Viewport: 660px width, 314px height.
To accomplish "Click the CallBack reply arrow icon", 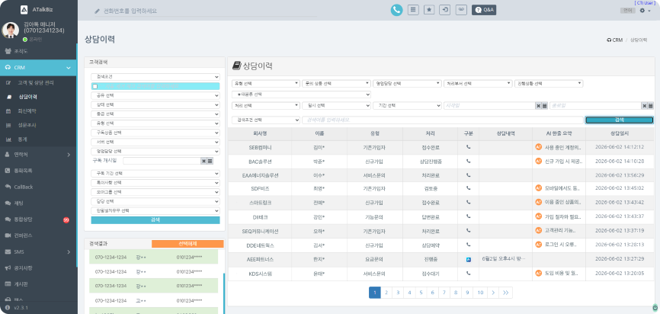I will (7, 187).
